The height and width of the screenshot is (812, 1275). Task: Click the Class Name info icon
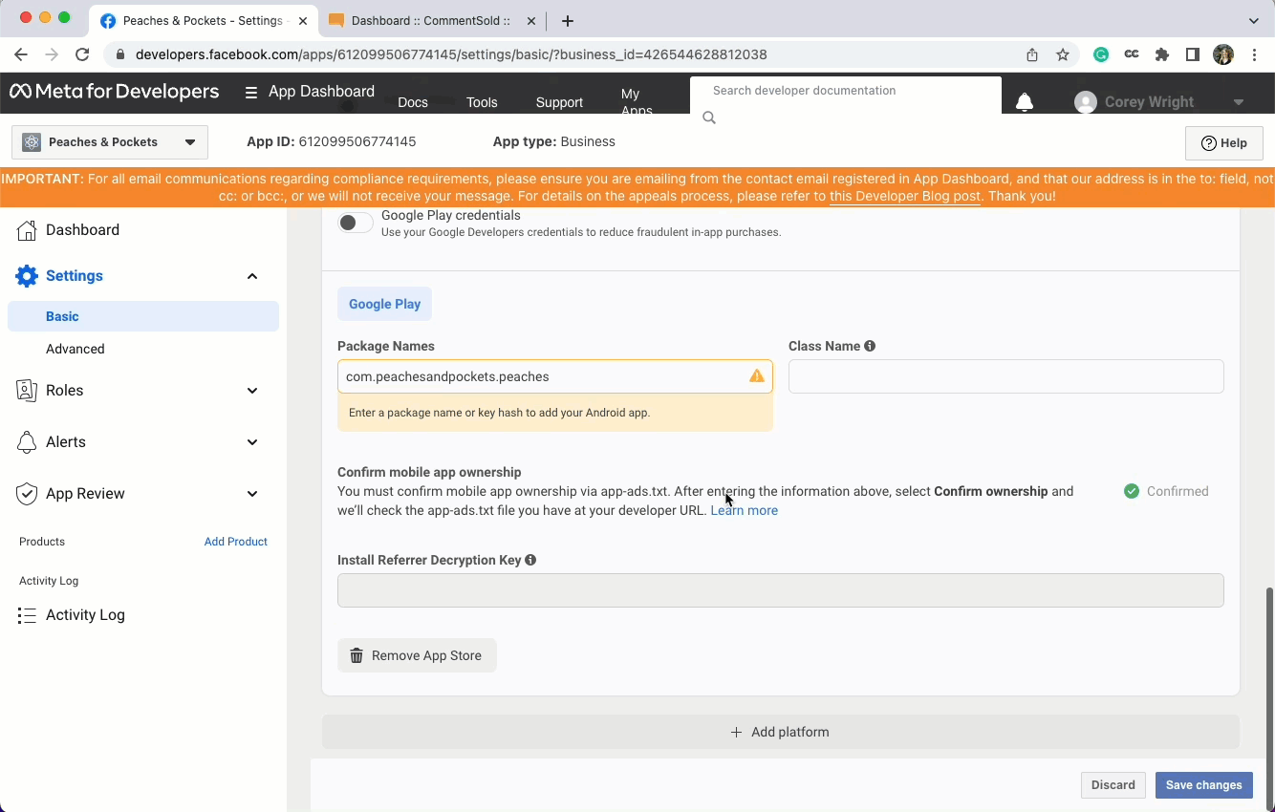coord(870,346)
